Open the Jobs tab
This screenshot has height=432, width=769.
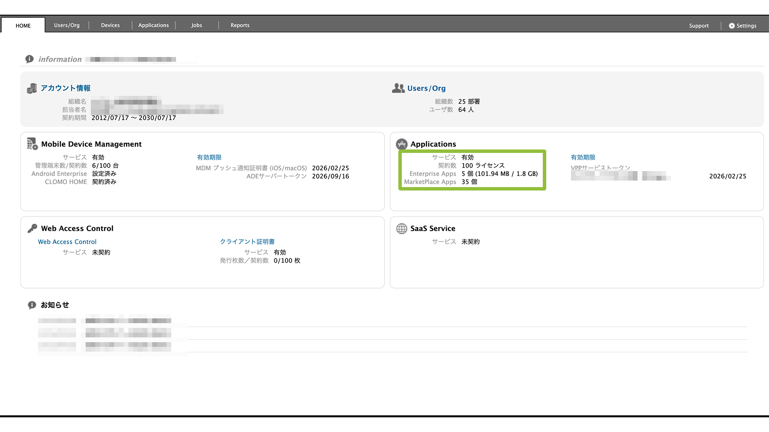pyautogui.click(x=197, y=25)
